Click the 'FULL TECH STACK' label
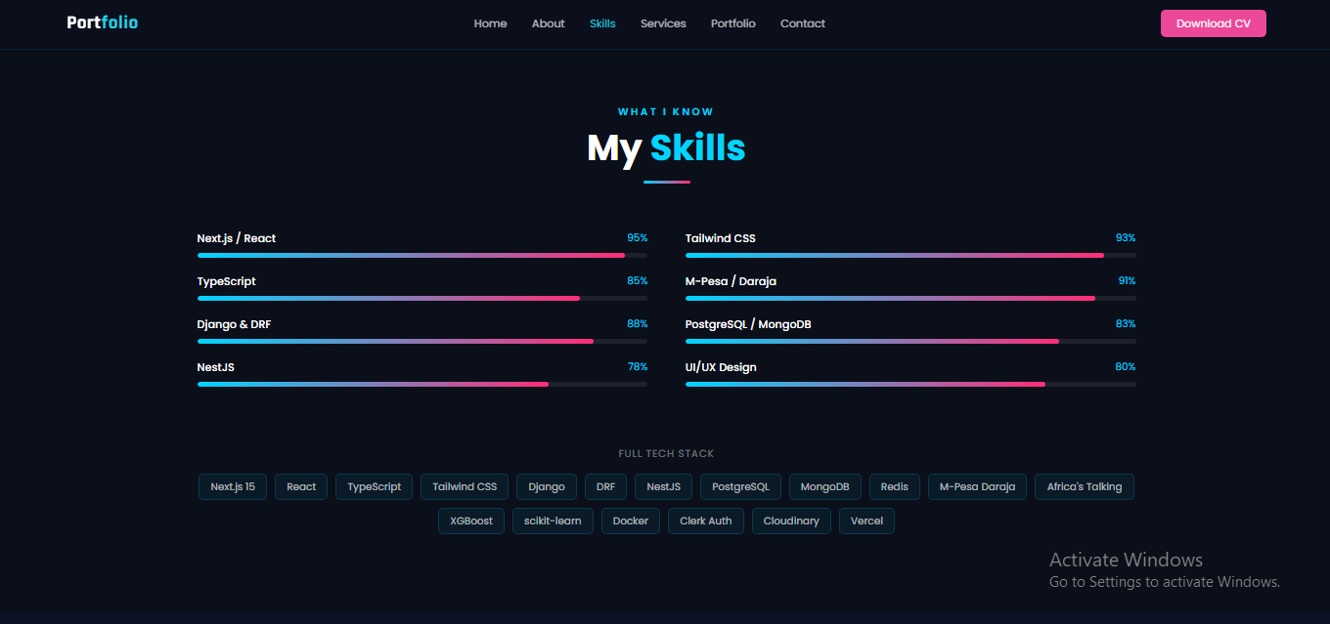The width and height of the screenshot is (1330, 624). [x=666, y=454]
